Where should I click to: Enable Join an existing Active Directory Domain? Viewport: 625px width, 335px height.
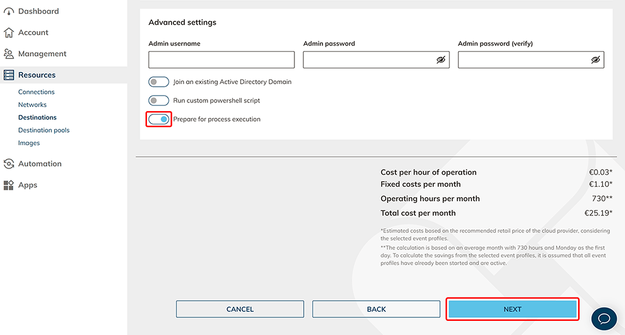pos(159,82)
